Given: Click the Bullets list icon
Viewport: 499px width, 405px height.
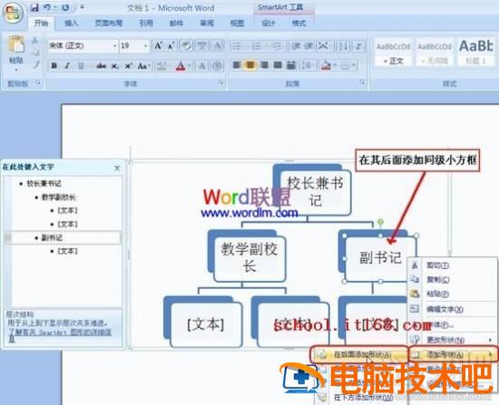Looking at the screenshot, I should [238, 46].
